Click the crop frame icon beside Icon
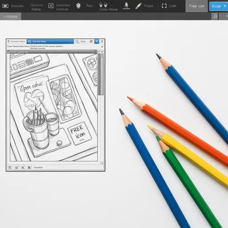Image resolution: width=228 pixels, height=228 pixels. click(164, 6)
